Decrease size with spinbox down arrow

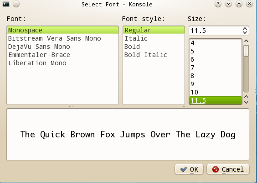(245, 32)
